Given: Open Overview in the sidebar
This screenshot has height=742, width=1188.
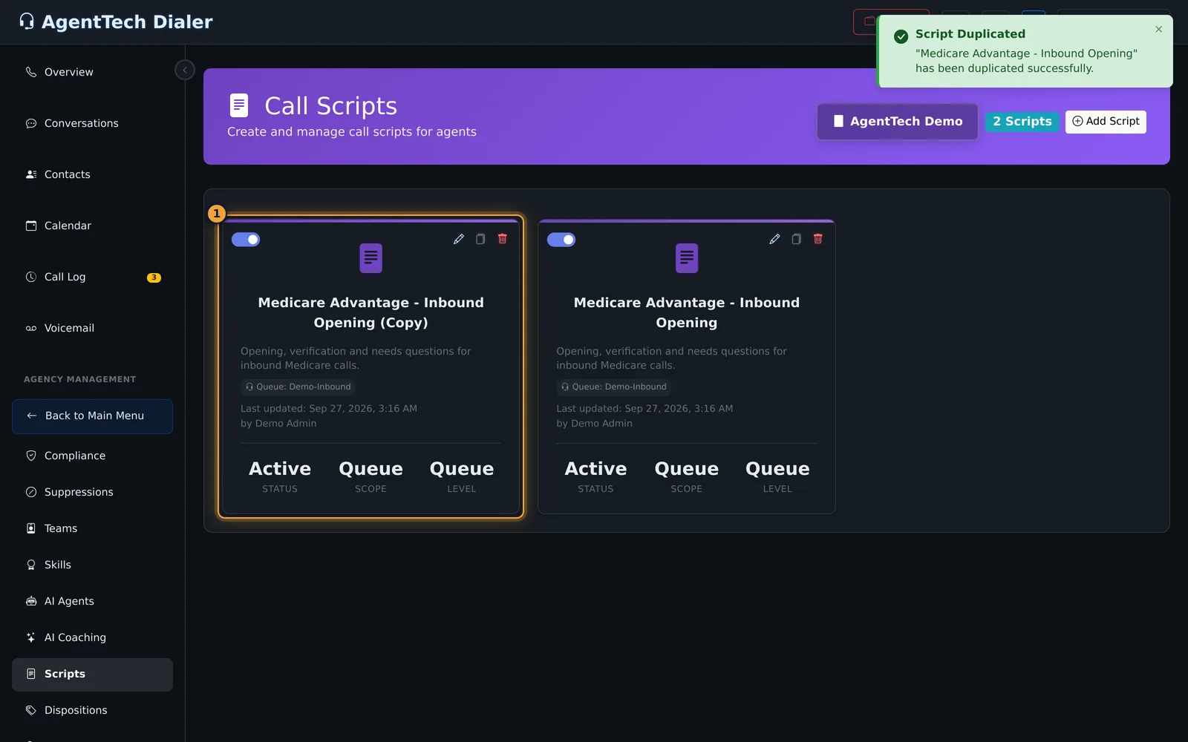Looking at the screenshot, I should [92, 72].
